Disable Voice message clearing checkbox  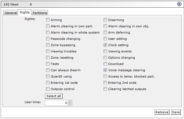pyautogui.click(x=105, y=70)
